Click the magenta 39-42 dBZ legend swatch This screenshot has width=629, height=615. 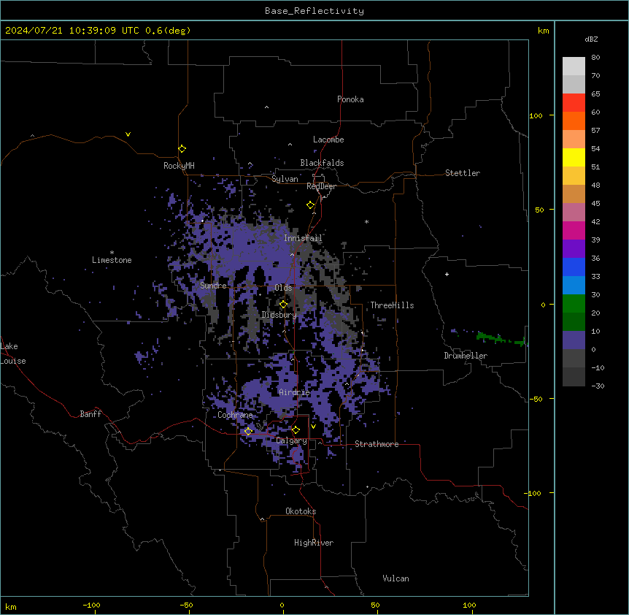click(x=574, y=230)
